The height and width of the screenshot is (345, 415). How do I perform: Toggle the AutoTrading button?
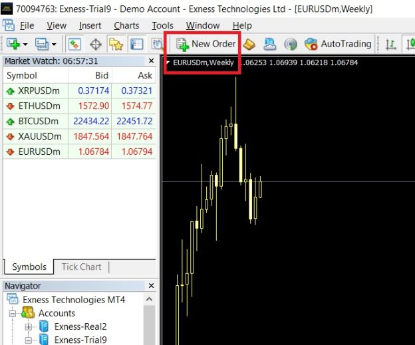[338, 44]
